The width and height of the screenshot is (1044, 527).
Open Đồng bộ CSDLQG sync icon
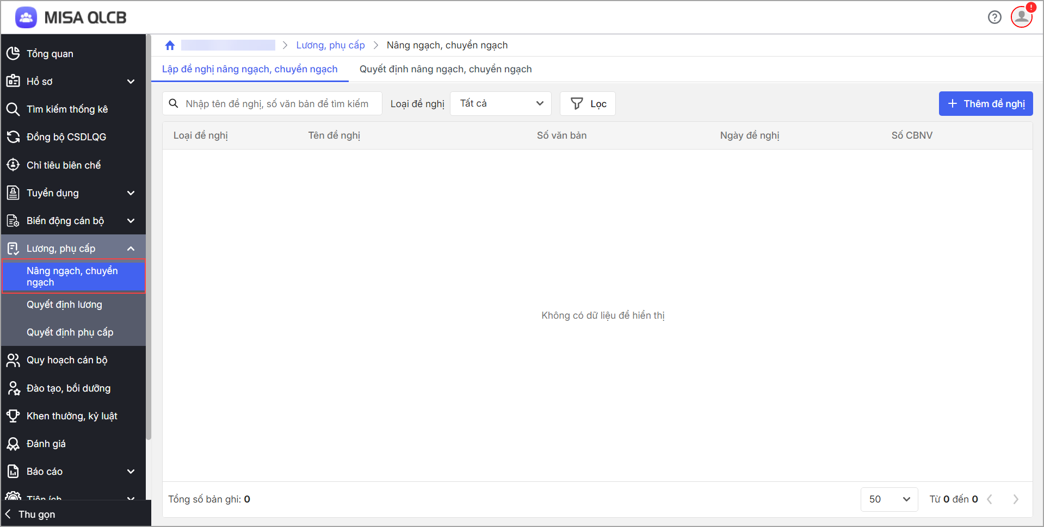(x=13, y=137)
